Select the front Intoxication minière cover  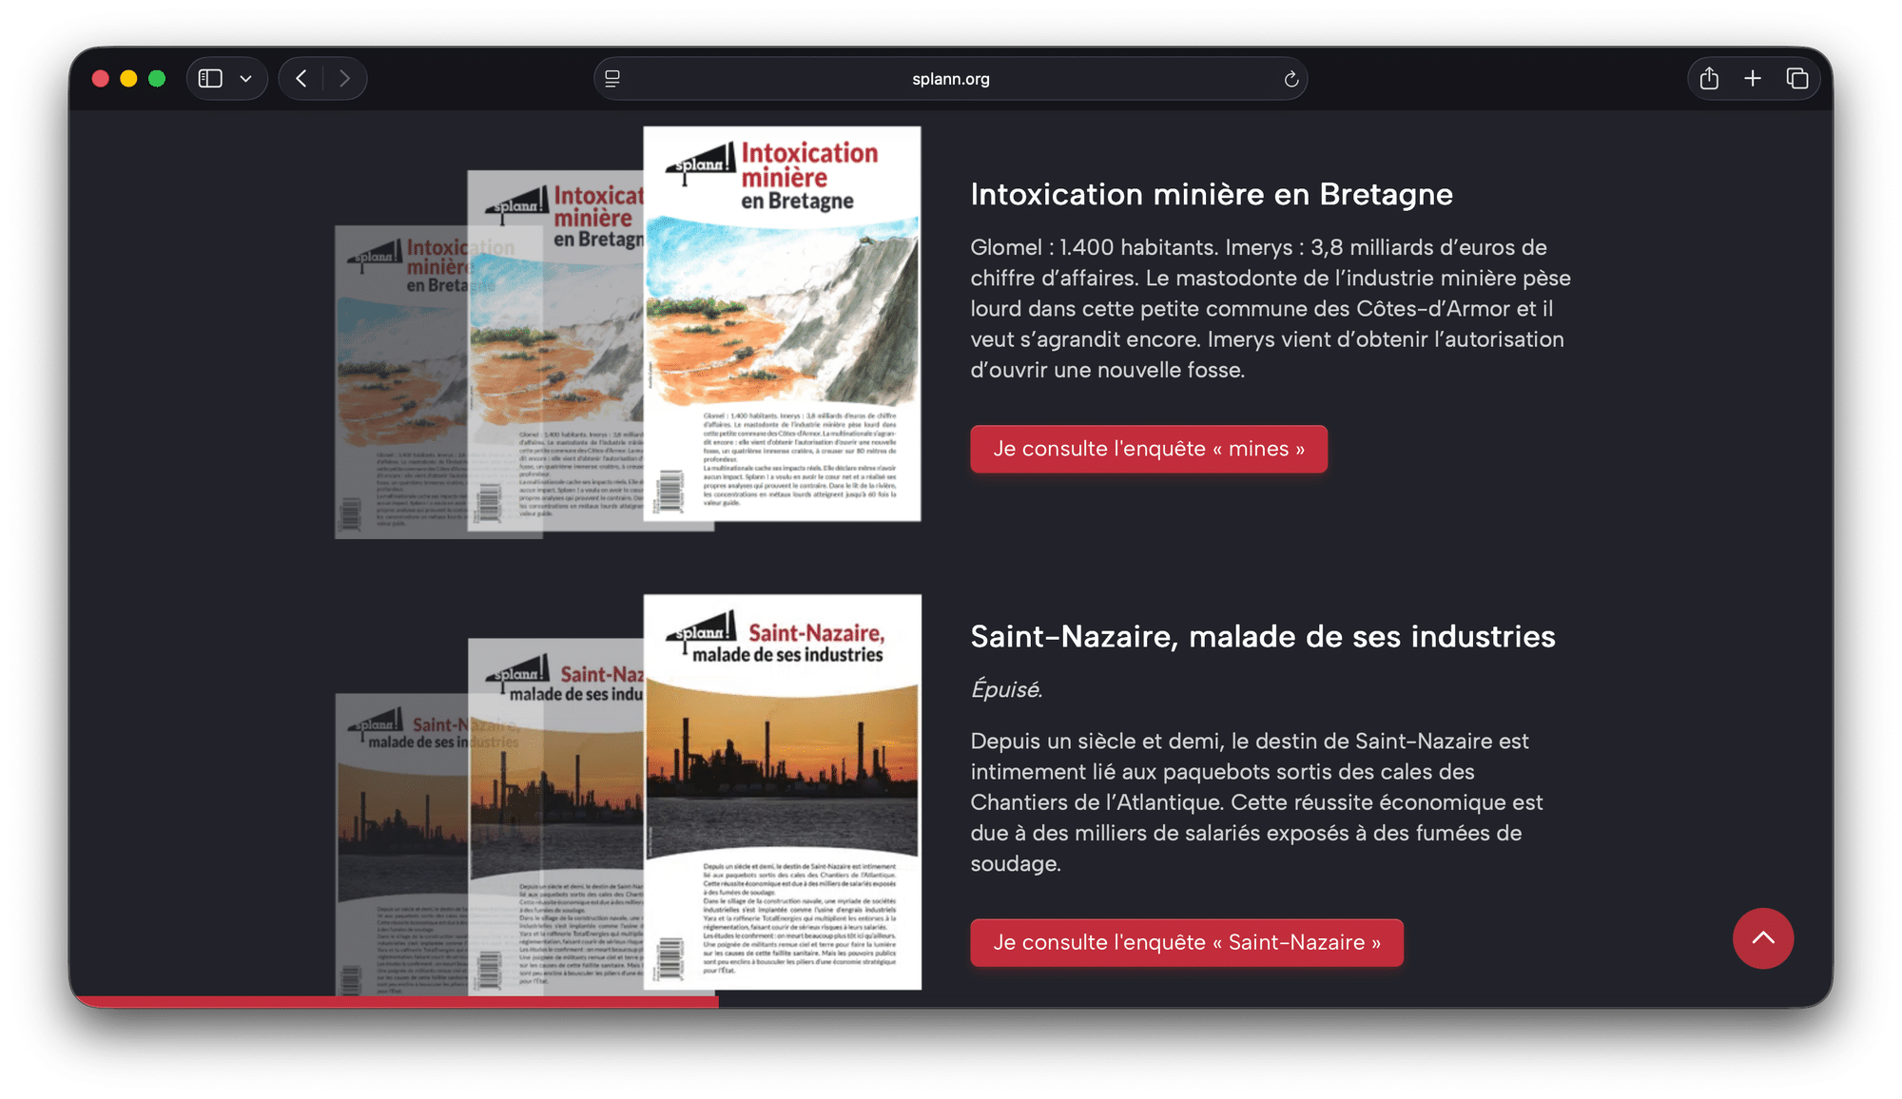coord(782,323)
